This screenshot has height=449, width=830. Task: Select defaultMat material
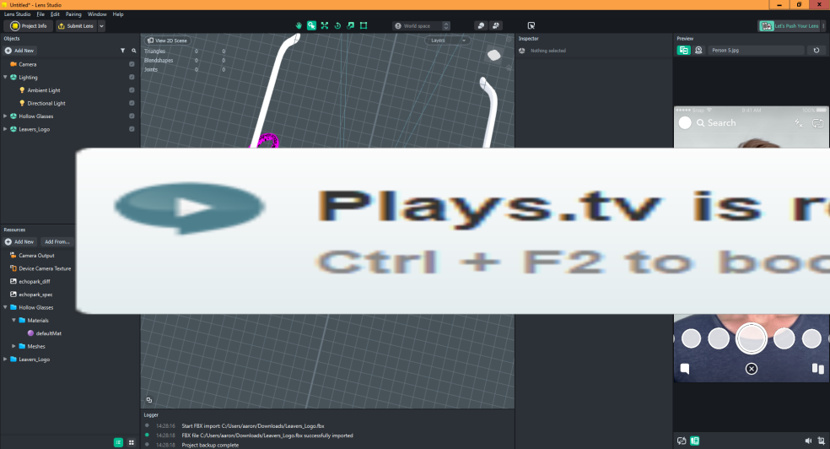click(x=48, y=333)
